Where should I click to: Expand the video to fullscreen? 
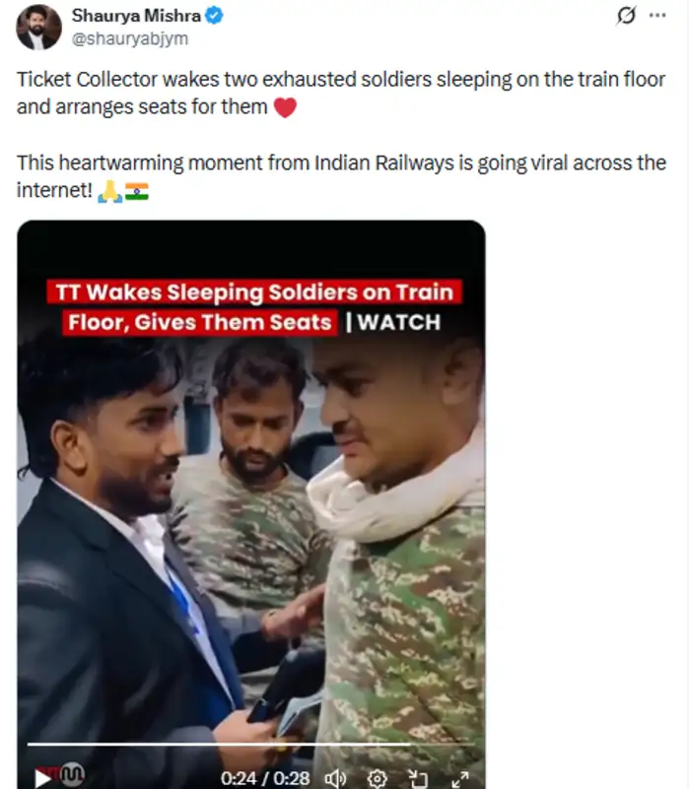coord(459,778)
